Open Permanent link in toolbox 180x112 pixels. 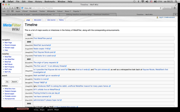click(x=10, y=99)
